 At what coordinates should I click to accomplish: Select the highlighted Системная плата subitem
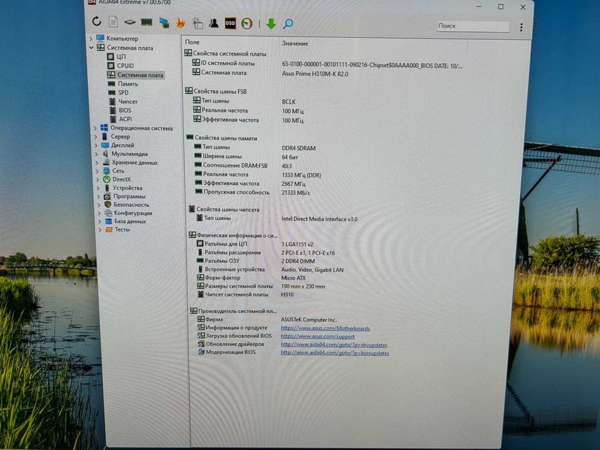pos(140,75)
